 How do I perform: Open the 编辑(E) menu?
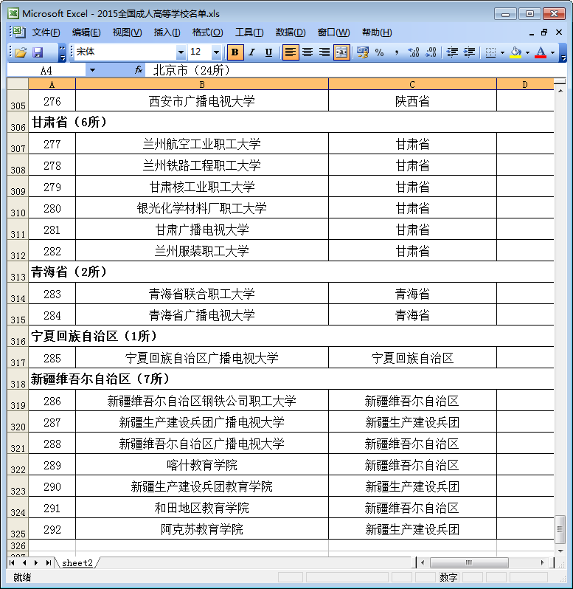[86, 32]
